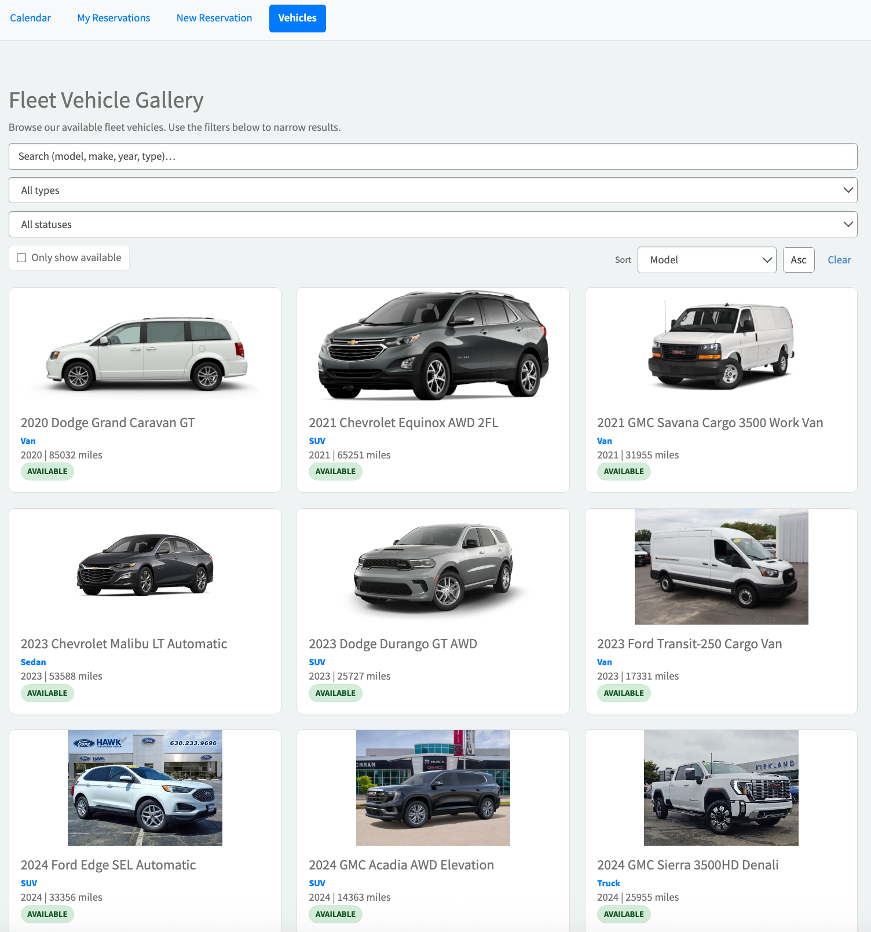Select the Ford Edge SEL photo
Viewport: 871px width, 932px height.
[x=145, y=788]
